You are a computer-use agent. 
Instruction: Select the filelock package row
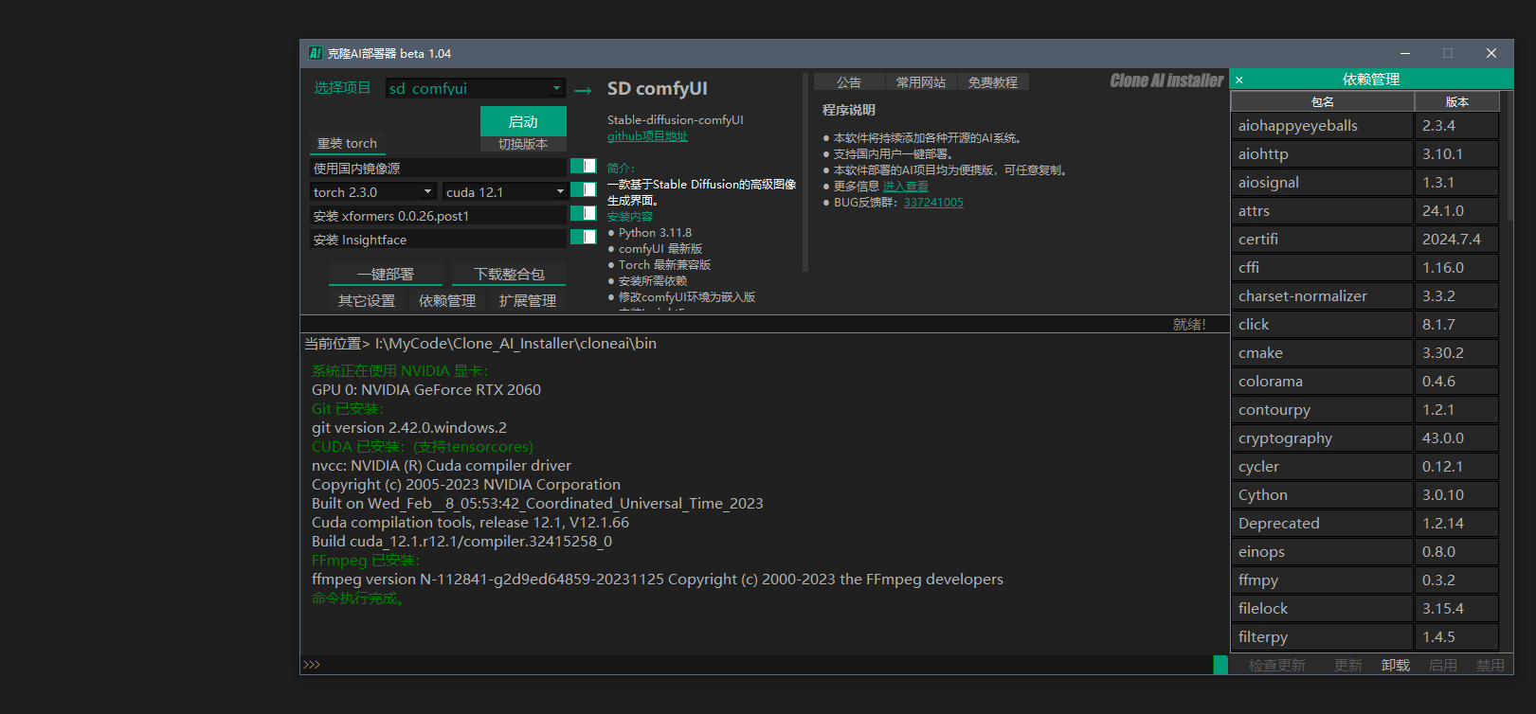[1365, 609]
